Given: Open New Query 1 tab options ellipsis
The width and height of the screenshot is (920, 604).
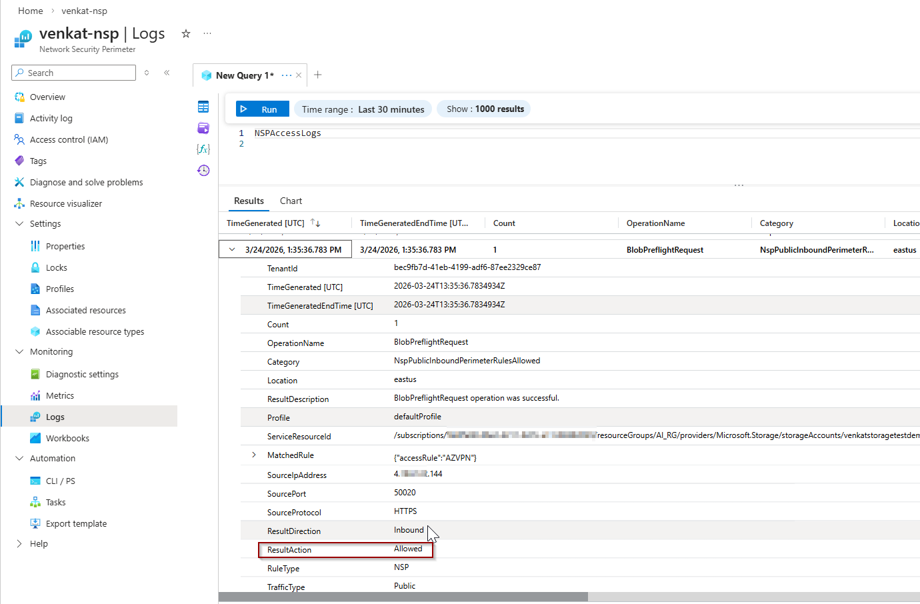Looking at the screenshot, I should pos(287,75).
